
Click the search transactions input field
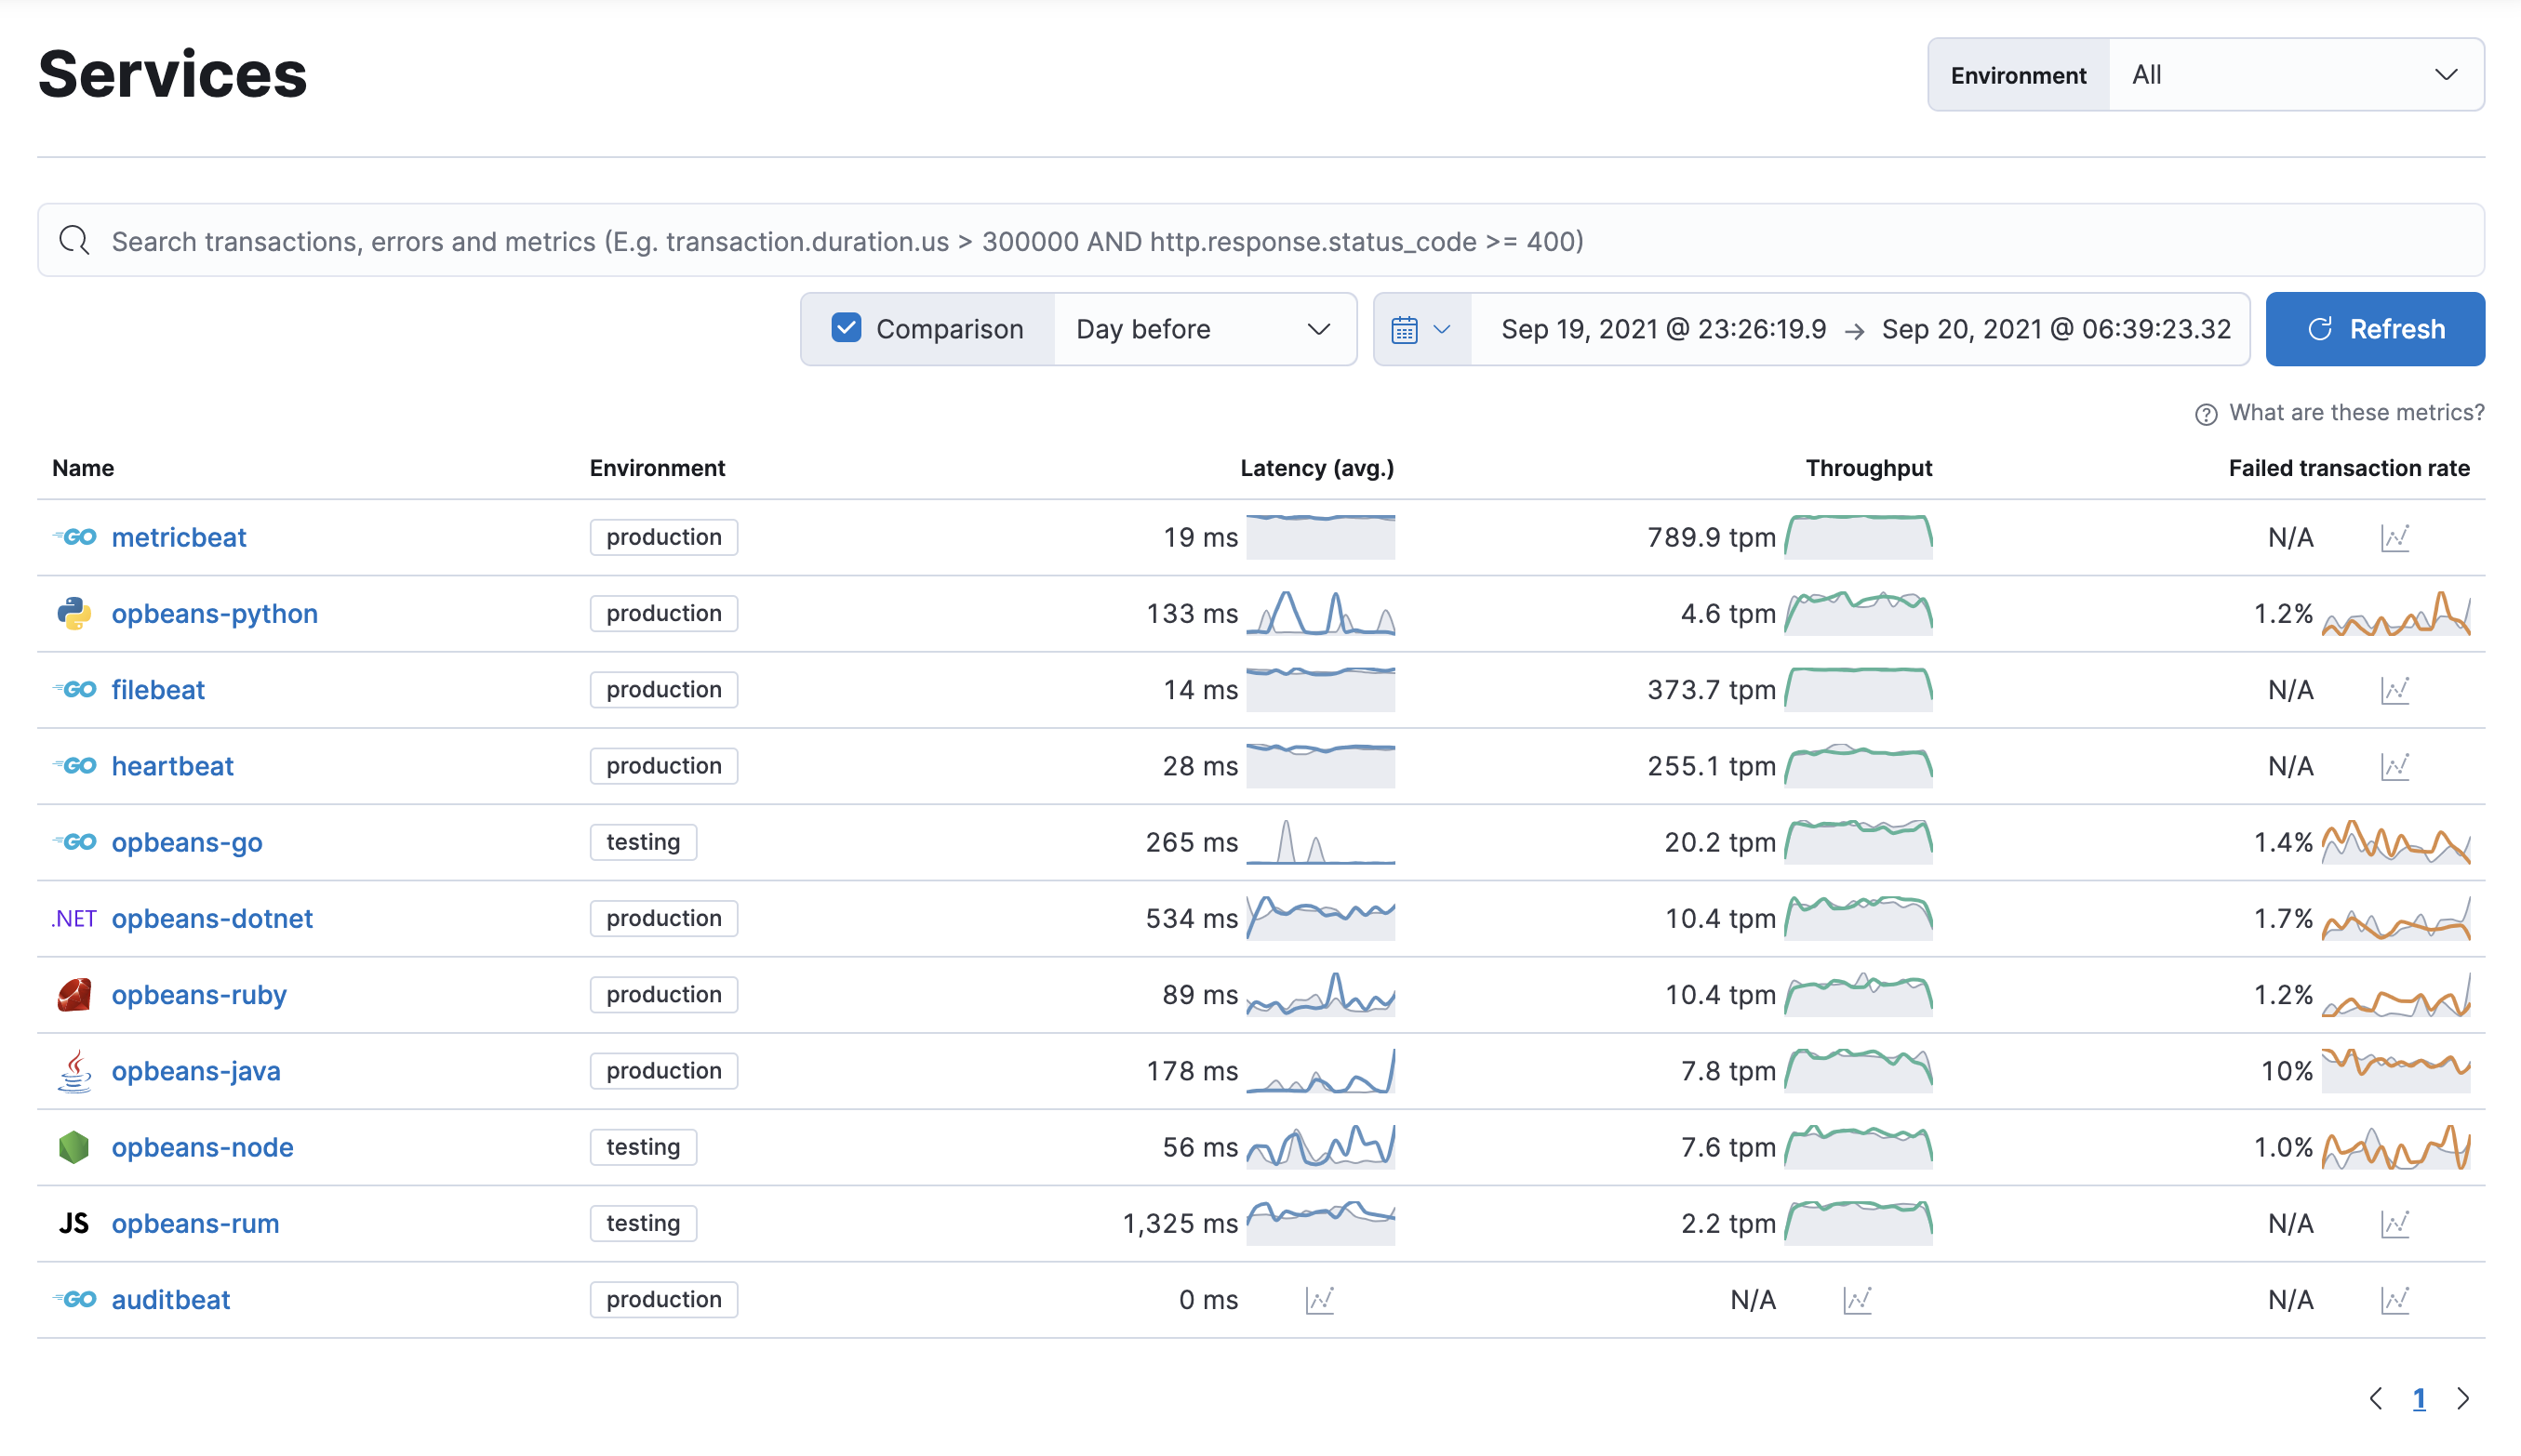point(1260,241)
